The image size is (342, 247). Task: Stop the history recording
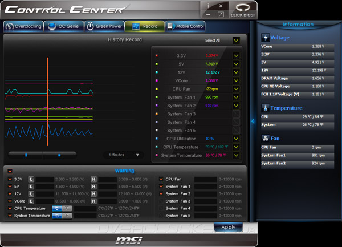(x=59, y=155)
